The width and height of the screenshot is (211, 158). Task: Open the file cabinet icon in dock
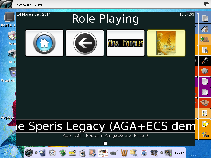click(42, 153)
